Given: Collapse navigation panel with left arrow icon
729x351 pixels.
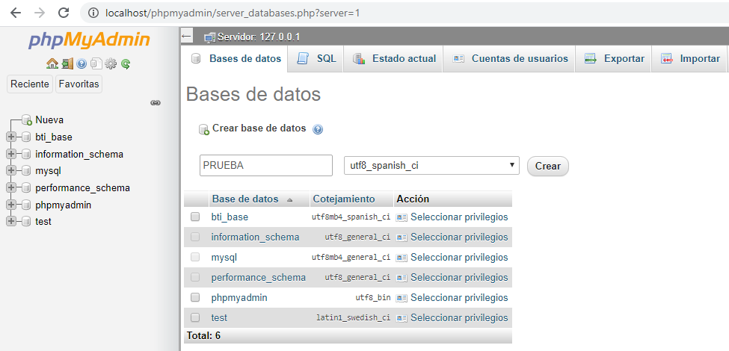Looking at the screenshot, I should [x=187, y=36].
